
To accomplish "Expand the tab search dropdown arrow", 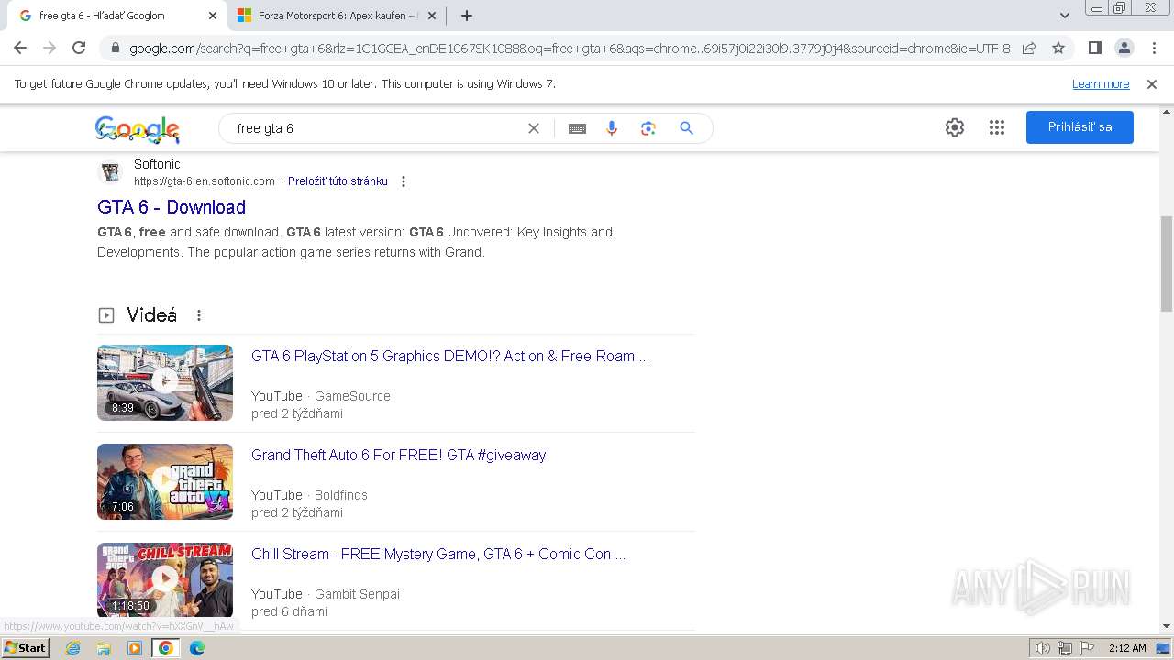I will [1065, 16].
